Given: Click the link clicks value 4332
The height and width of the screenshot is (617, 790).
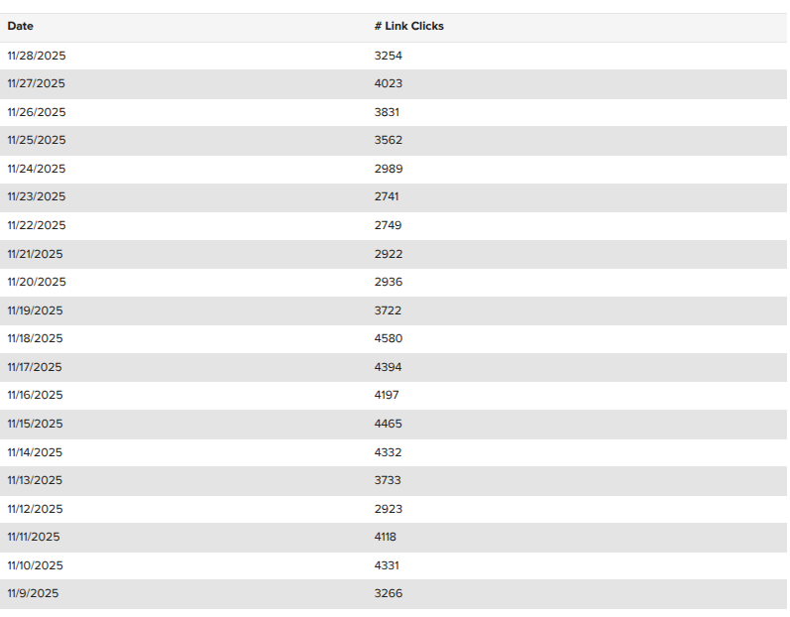Looking at the screenshot, I should pyautogui.click(x=389, y=452).
